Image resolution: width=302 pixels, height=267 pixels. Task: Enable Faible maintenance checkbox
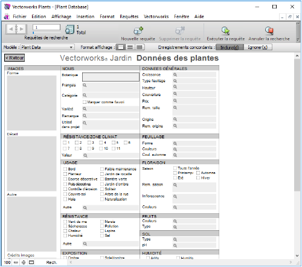[102, 169]
